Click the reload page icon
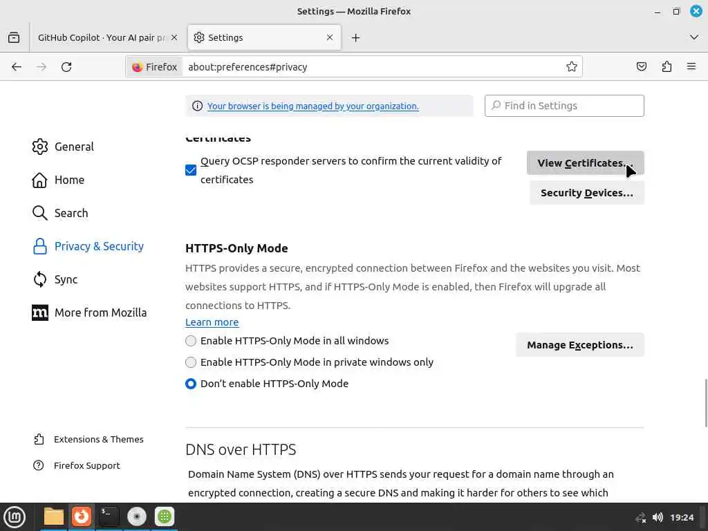The width and height of the screenshot is (708, 531). [x=66, y=67]
